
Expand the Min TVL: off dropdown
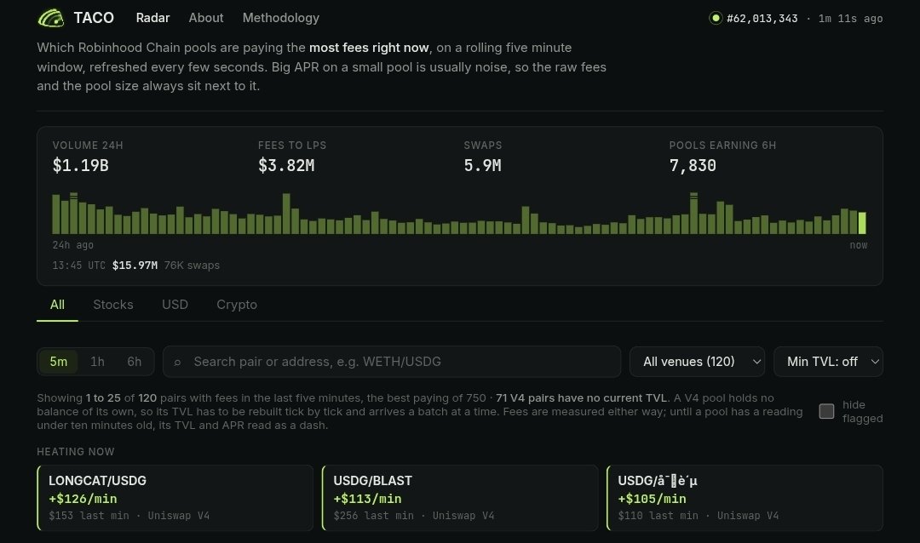[x=829, y=362]
